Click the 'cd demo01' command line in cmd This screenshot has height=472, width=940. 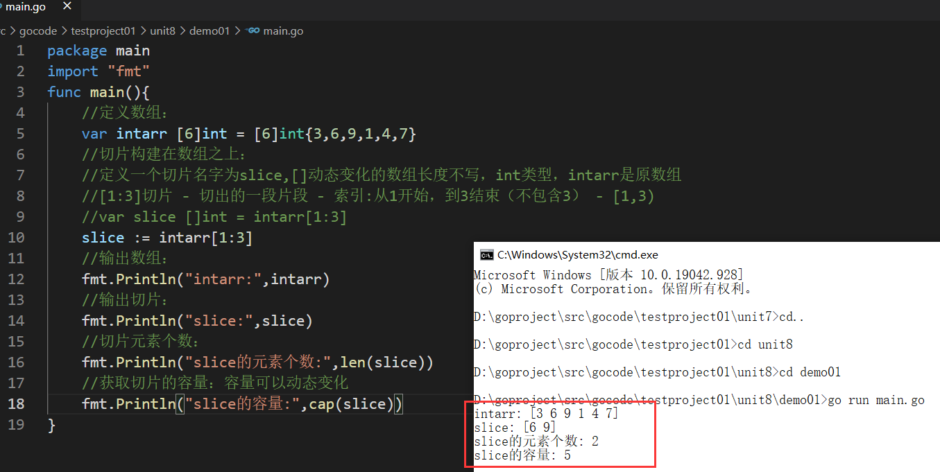pyautogui.click(x=657, y=372)
